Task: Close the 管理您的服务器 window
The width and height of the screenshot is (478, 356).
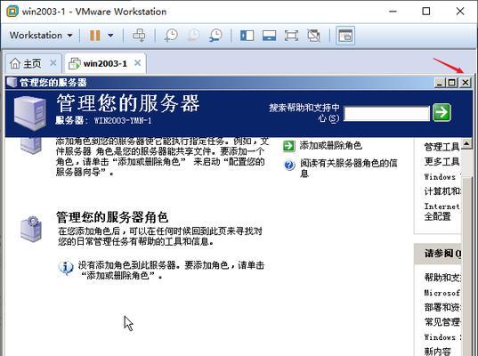Action: coord(466,83)
